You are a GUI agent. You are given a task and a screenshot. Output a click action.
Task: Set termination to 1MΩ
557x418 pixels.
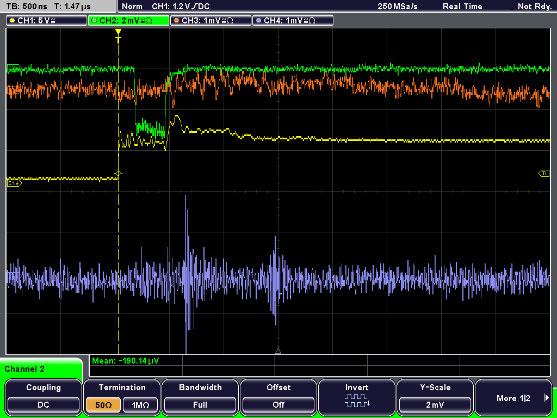point(140,405)
